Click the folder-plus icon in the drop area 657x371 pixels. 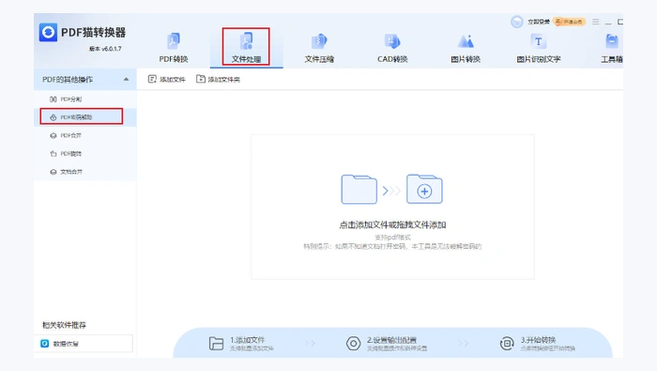pyautogui.click(x=424, y=189)
